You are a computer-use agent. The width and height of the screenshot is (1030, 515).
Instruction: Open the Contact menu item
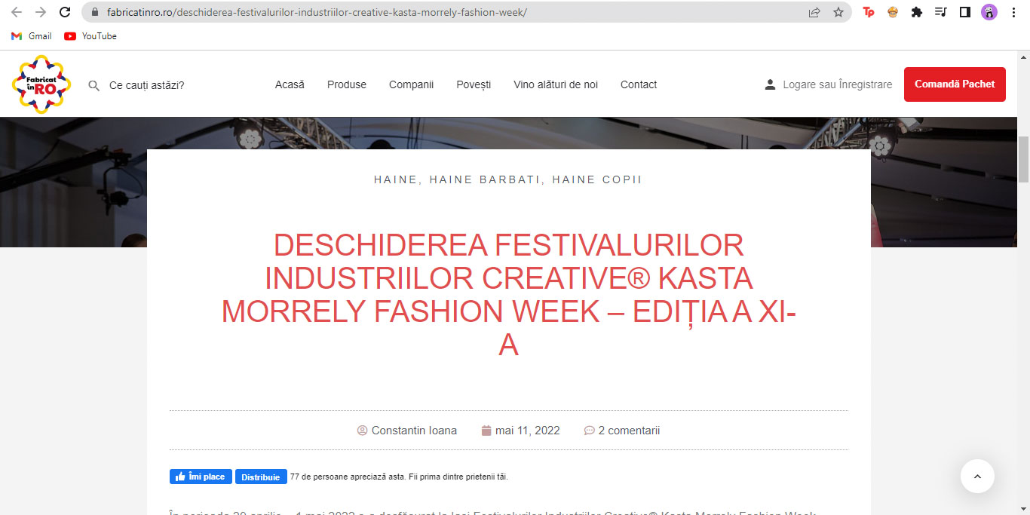click(639, 84)
